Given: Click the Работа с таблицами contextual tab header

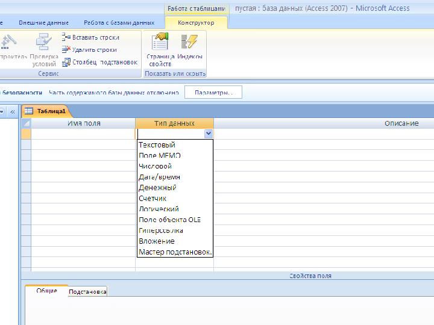Looking at the screenshot, I should pyautogui.click(x=197, y=8).
